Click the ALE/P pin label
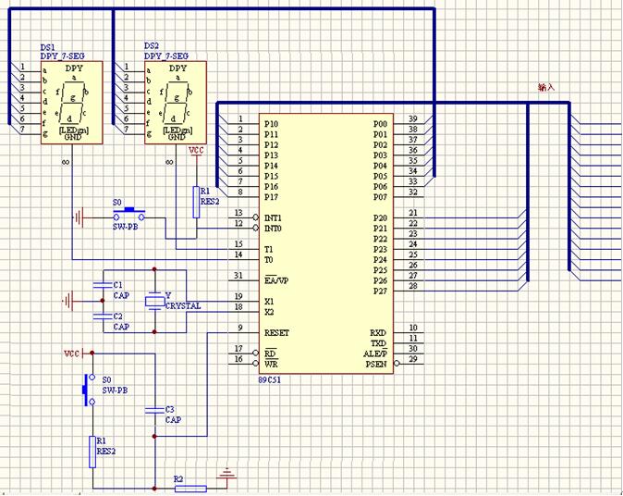 point(375,353)
